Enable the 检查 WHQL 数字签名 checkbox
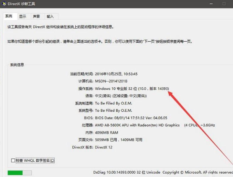The width and height of the screenshot is (233, 177). point(13,161)
